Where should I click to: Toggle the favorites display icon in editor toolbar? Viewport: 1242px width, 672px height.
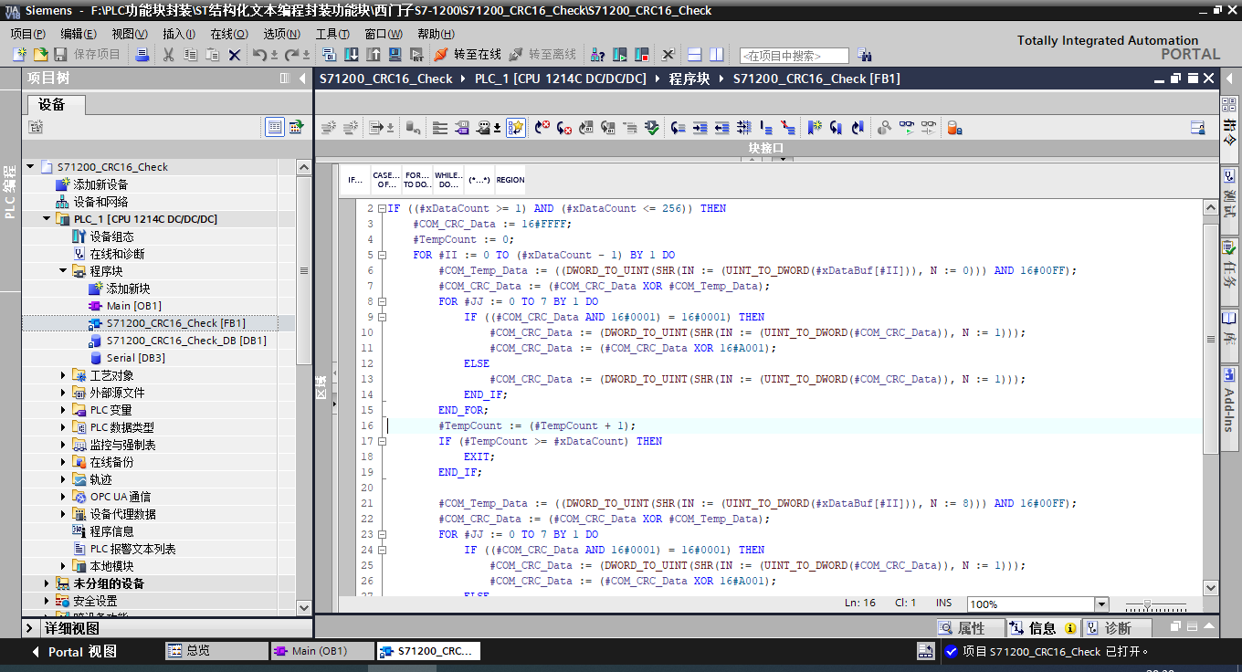tap(516, 128)
